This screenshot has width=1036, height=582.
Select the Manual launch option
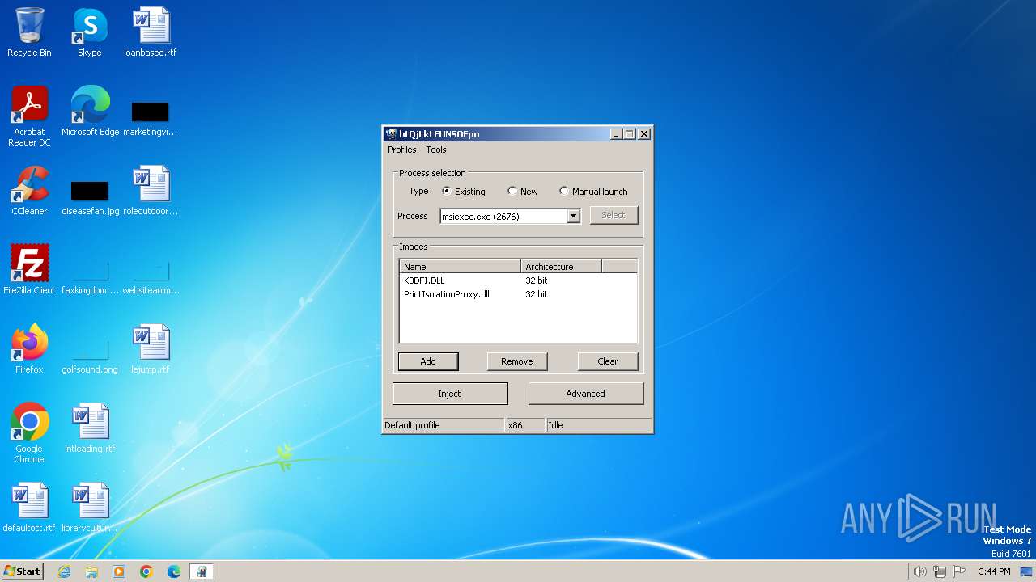(593, 192)
